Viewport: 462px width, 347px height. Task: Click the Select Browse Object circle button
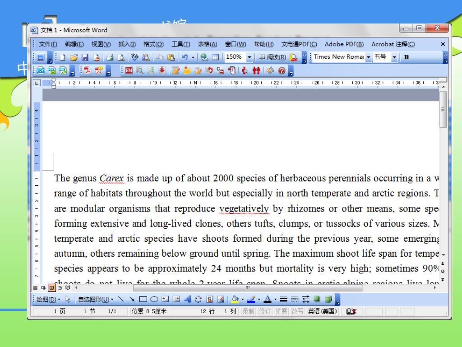(x=443, y=271)
